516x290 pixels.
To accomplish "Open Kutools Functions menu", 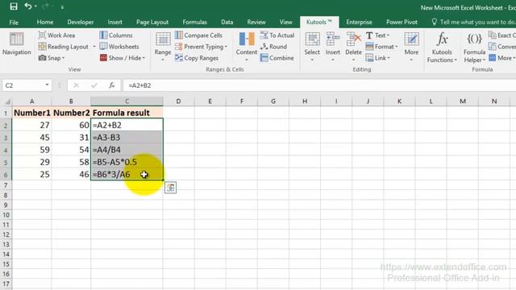I will (442, 48).
